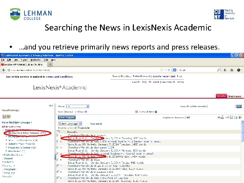Click the print icon in results toolbar
This screenshot has width=244, height=183.
(x=222, y=118)
